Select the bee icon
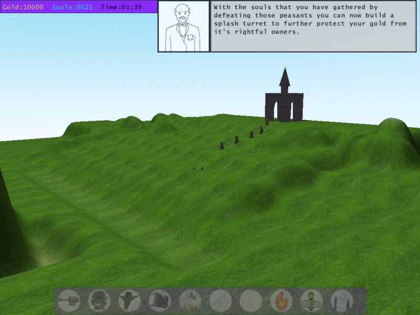This screenshot has width=420, height=315. [311, 300]
